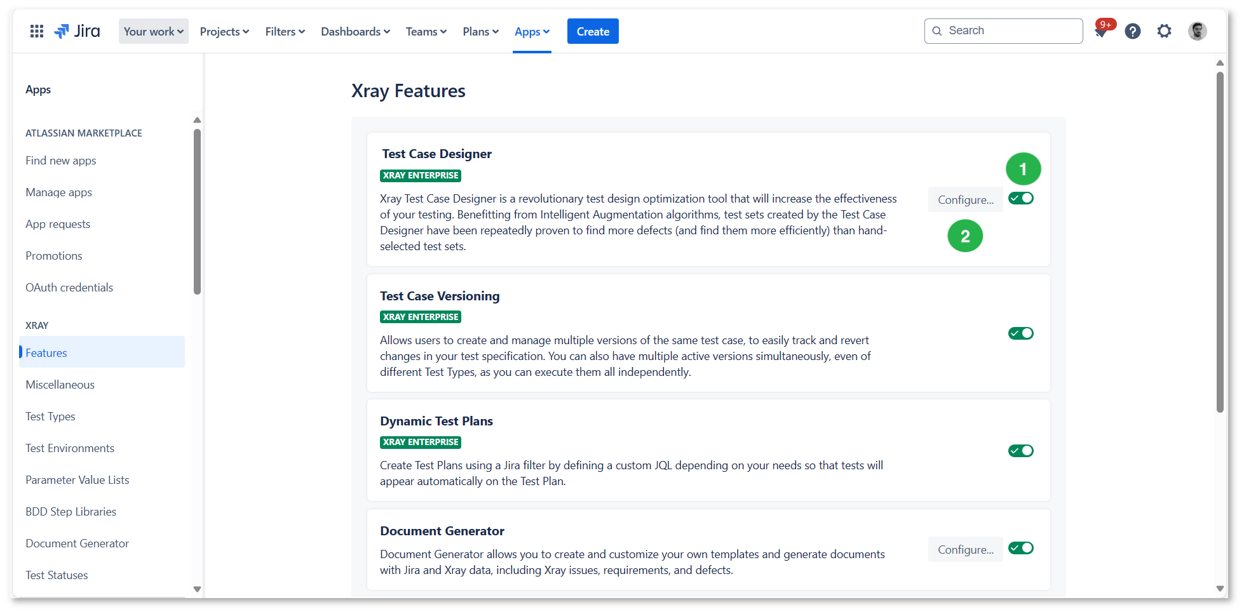Click the Document Generator card title

coord(442,531)
